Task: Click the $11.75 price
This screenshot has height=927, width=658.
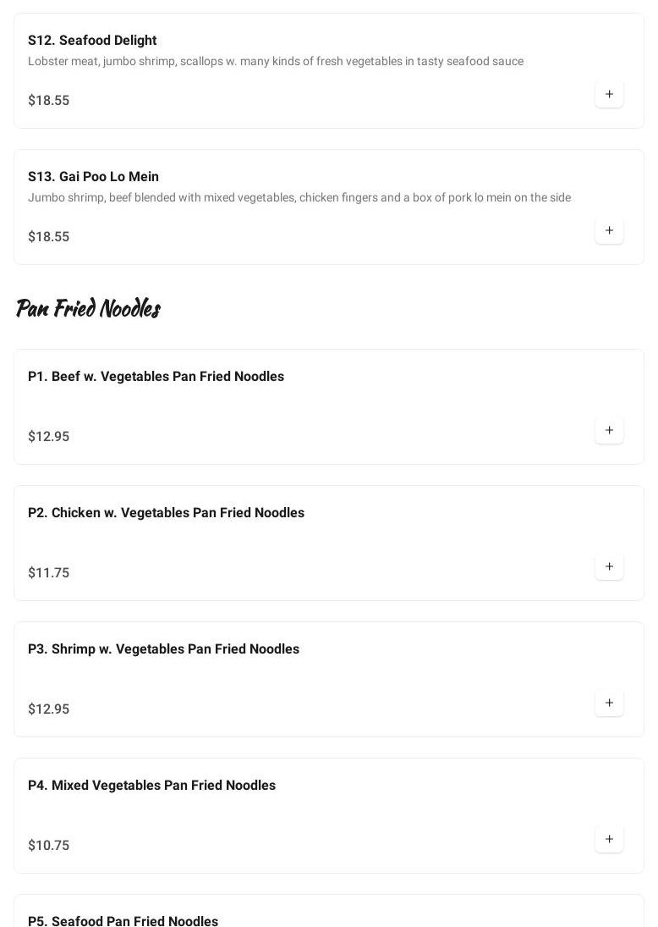Action: tap(49, 573)
